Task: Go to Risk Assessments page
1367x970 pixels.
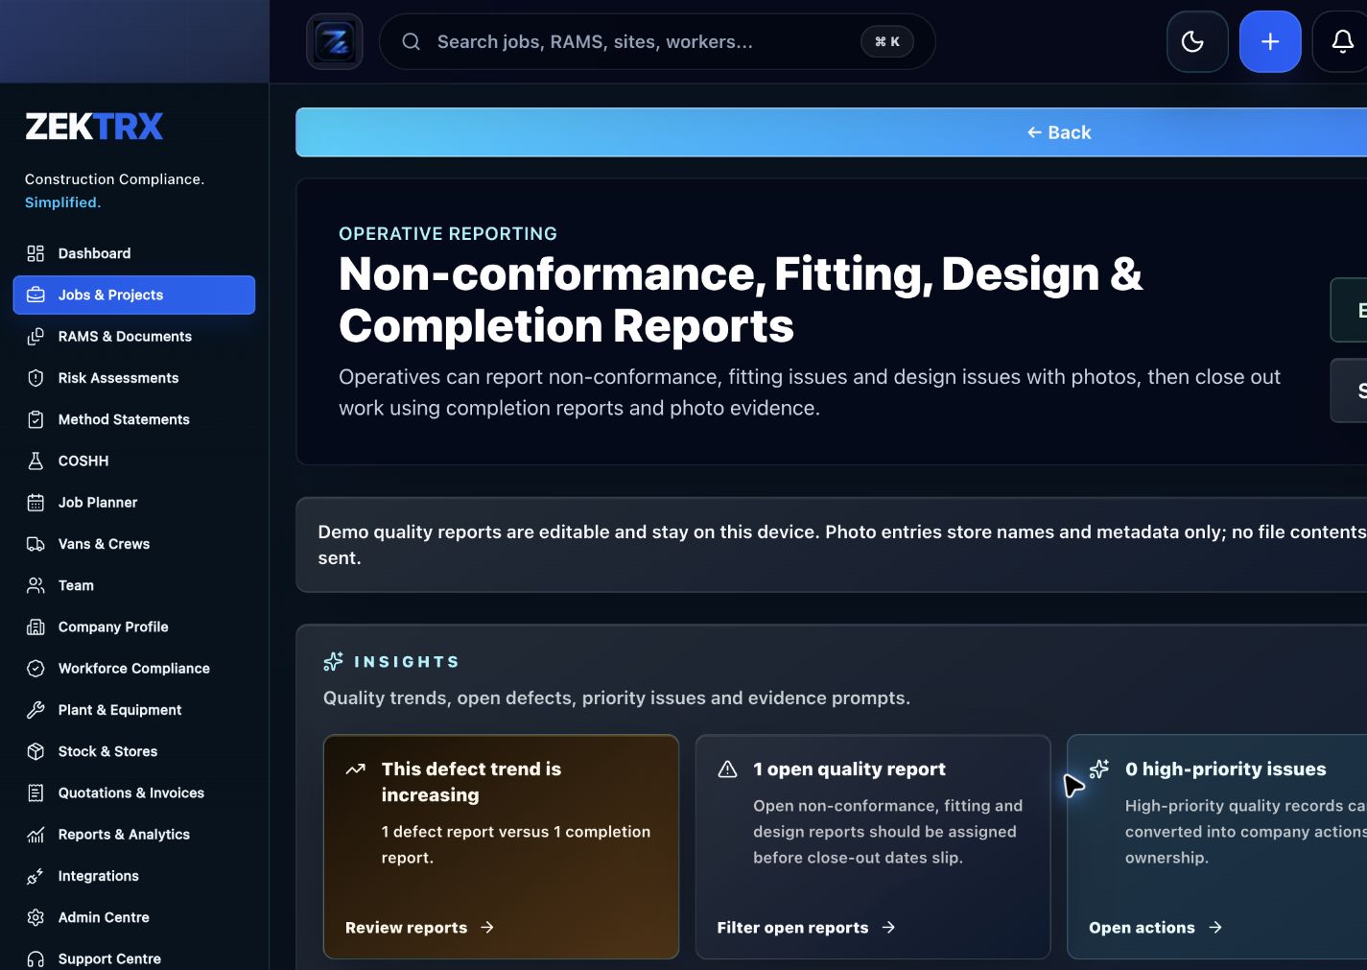Action: 134,378
